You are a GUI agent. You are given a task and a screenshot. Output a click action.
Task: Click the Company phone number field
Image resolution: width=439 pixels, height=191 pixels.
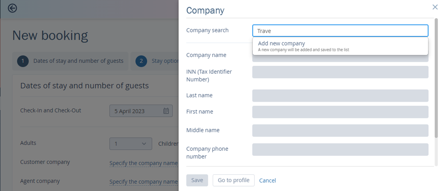tap(340, 150)
